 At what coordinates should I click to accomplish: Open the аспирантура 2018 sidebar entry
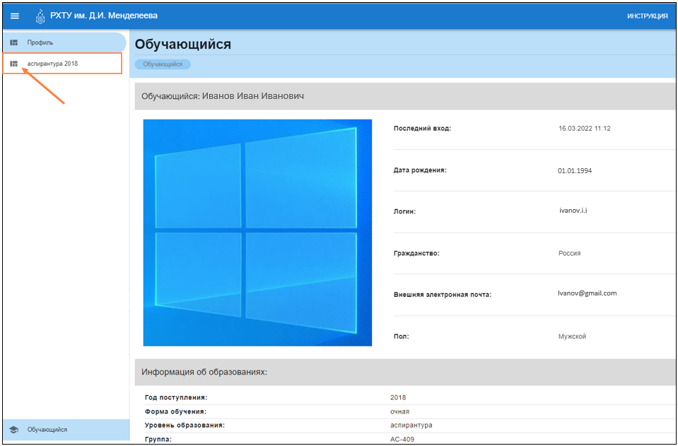pos(52,64)
